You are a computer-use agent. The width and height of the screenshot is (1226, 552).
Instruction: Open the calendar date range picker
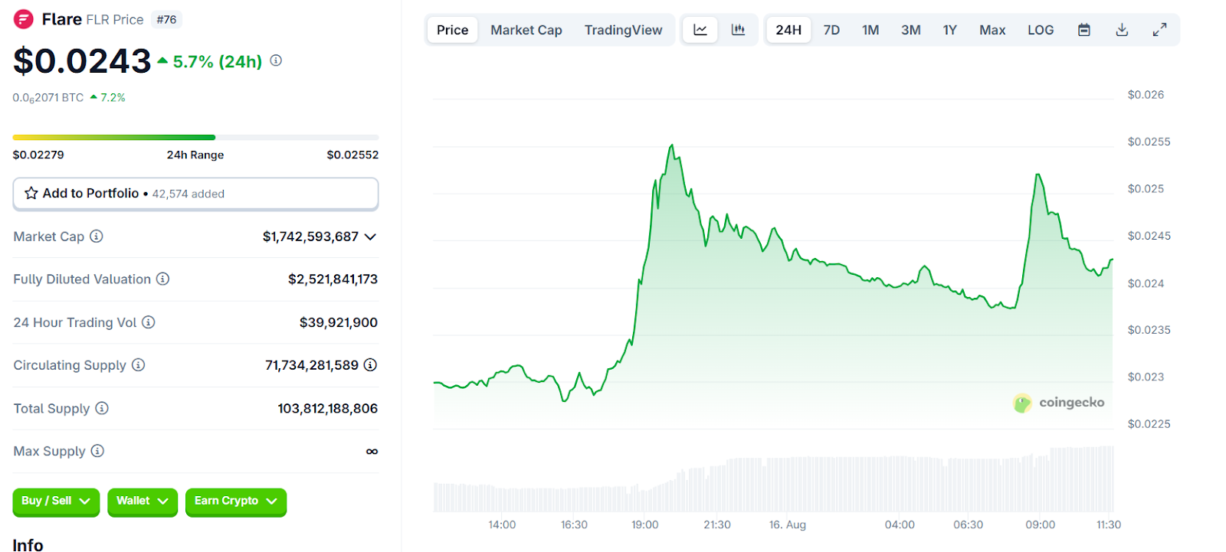tap(1083, 30)
